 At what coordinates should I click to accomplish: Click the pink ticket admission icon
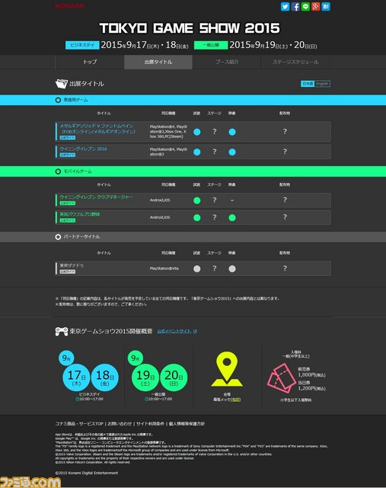(281, 379)
